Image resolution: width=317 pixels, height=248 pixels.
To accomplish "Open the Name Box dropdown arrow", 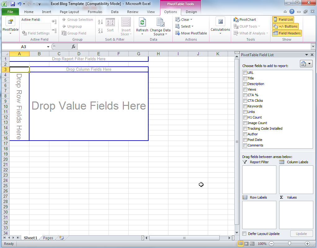I will (x=48, y=47).
